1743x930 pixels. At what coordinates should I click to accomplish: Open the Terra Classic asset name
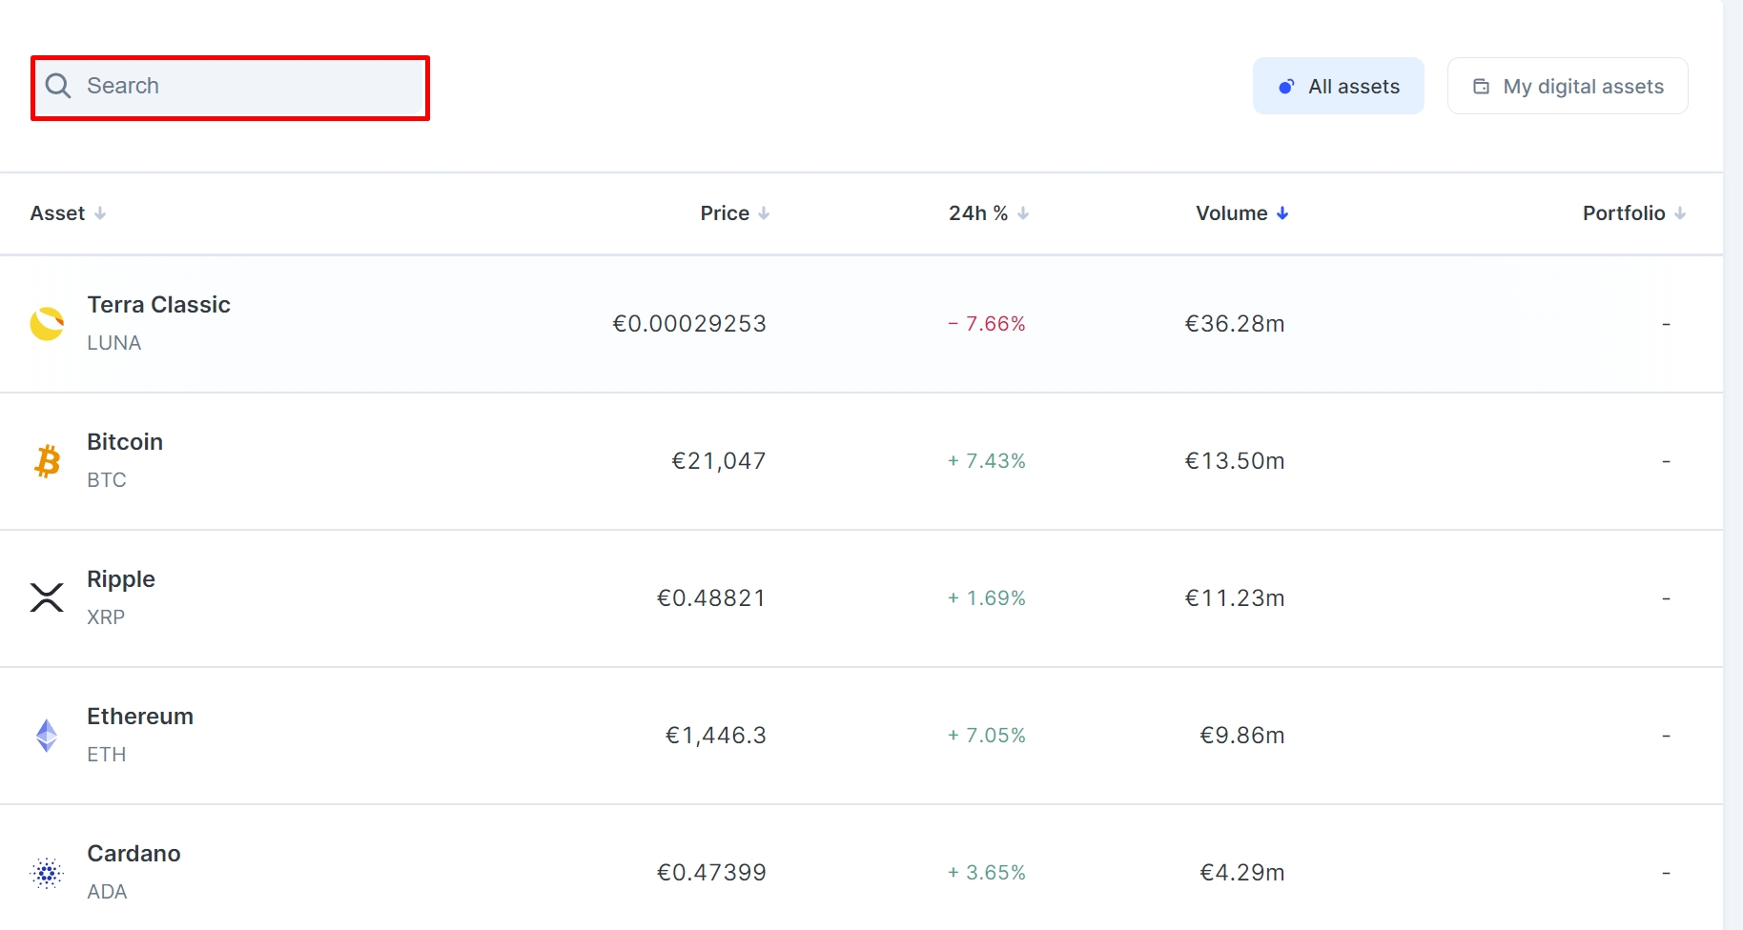159,305
